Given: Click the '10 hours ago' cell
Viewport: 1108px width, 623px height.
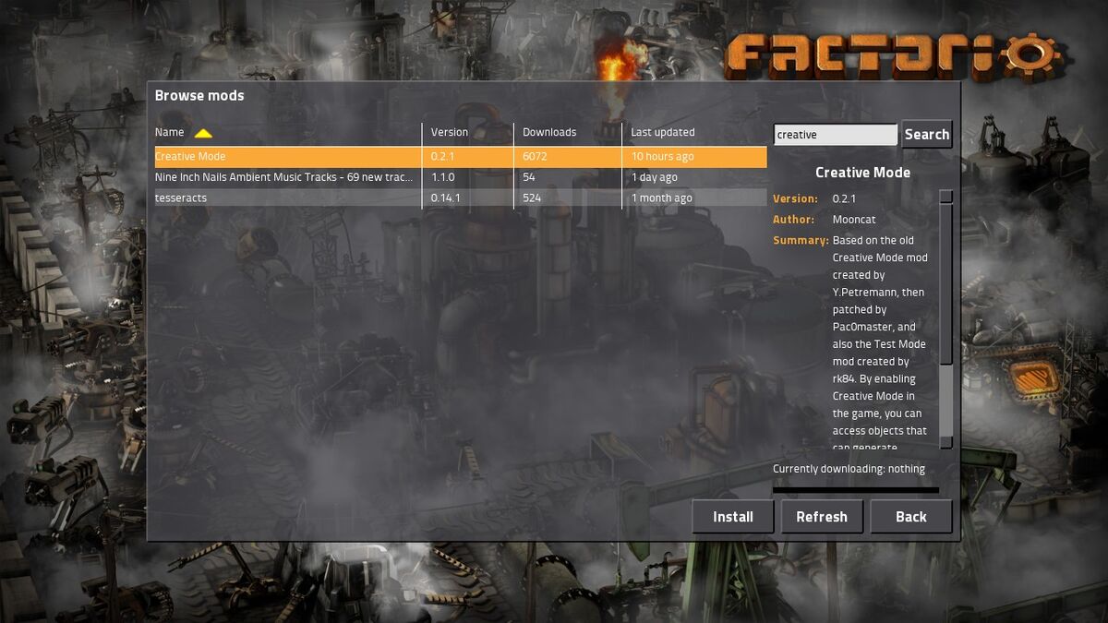Looking at the screenshot, I should (x=663, y=157).
